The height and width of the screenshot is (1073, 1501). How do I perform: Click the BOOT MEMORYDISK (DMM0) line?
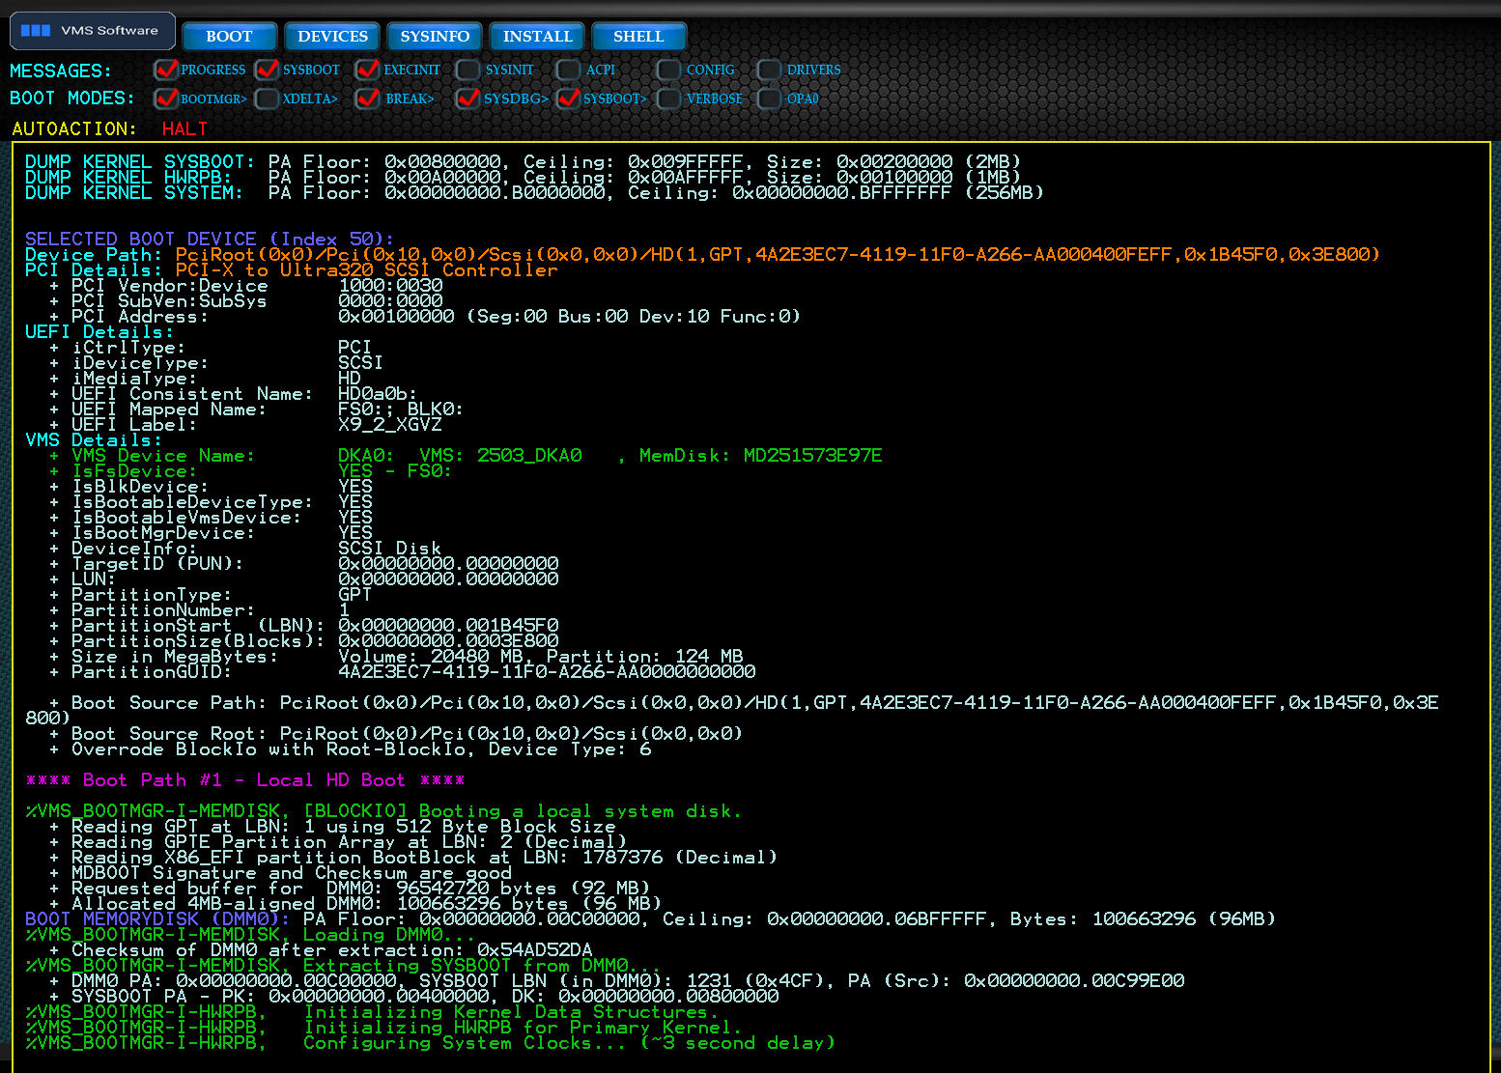[650, 918]
